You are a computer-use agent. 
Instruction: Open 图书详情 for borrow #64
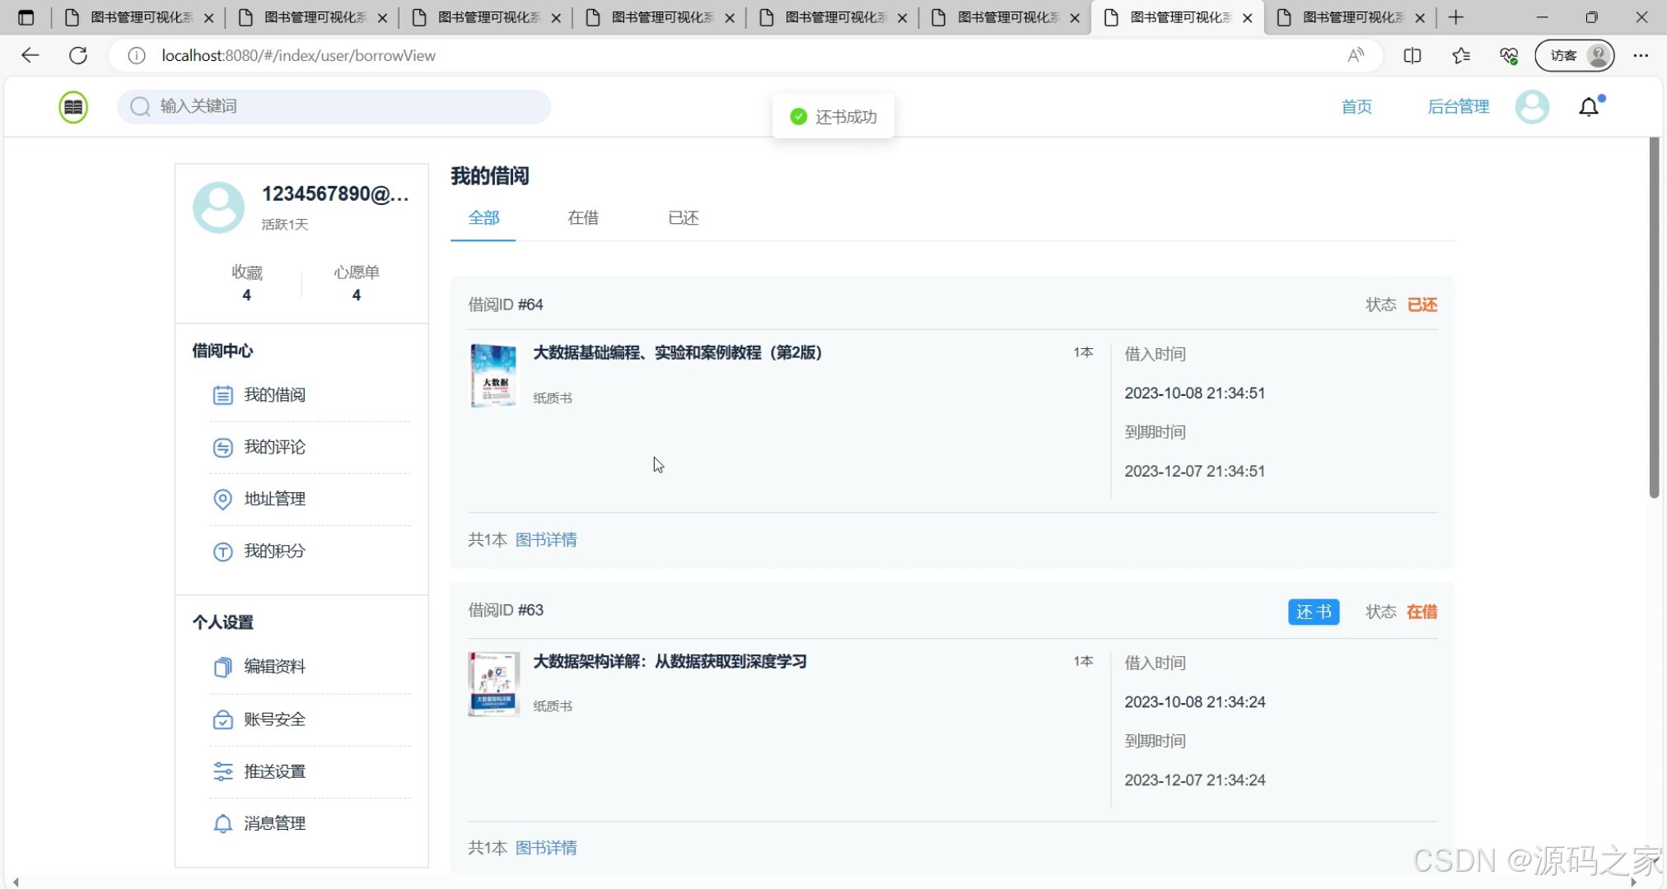546,539
